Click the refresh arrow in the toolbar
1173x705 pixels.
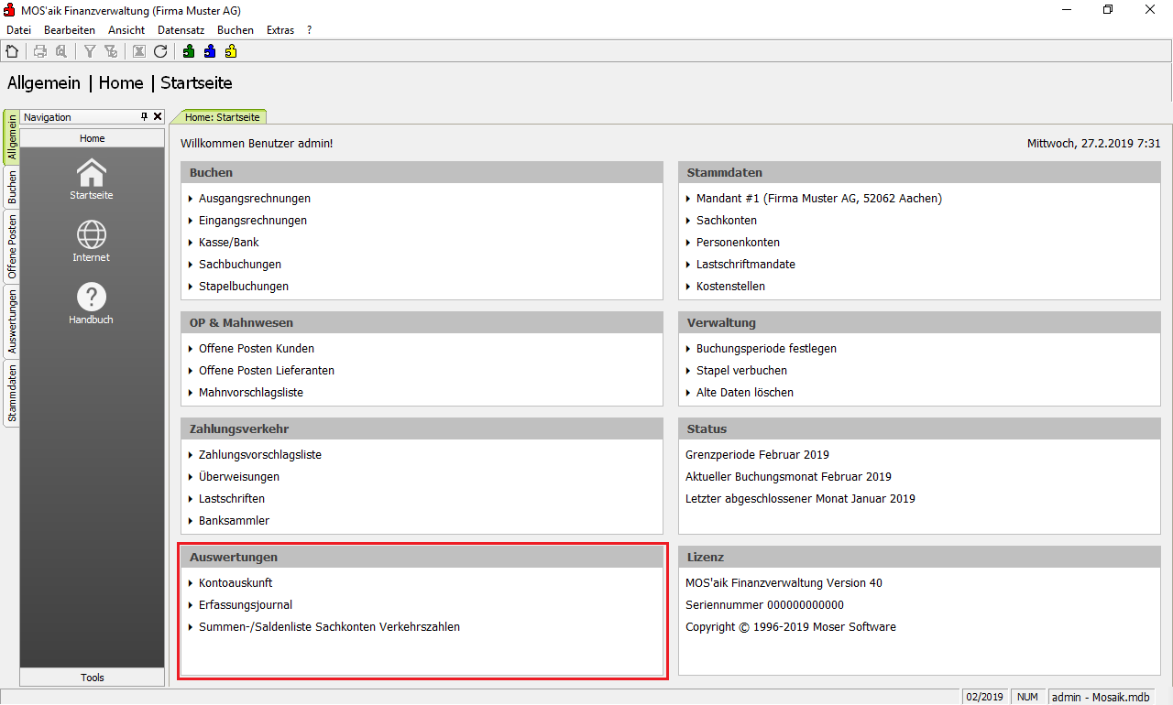(160, 51)
